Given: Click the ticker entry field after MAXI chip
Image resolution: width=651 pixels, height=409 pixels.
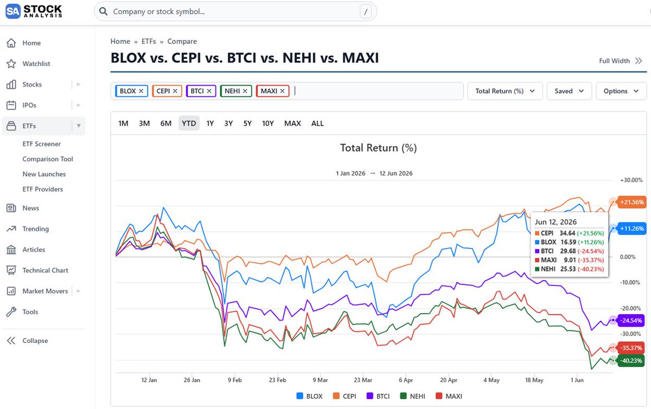Looking at the screenshot, I should click(377, 91).
